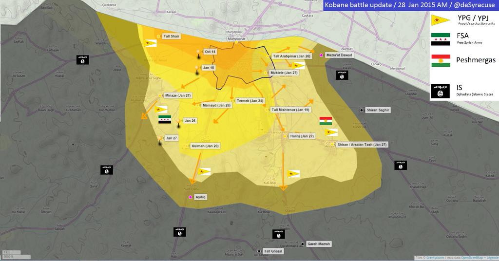Click the Kulmah (Jan 26) label
The height and width of the screenshot is (261, 499).
(205, 146)
